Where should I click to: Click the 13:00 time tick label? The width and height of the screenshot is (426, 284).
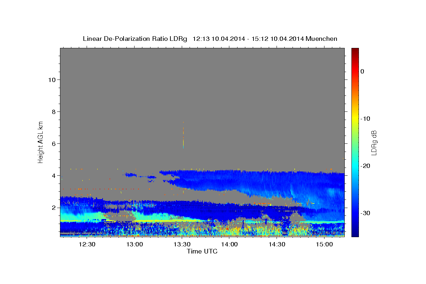tap(135, 245)
